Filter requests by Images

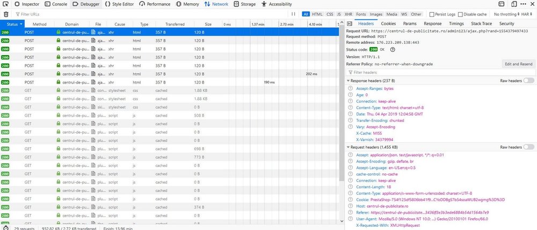[x=376, y=14]
